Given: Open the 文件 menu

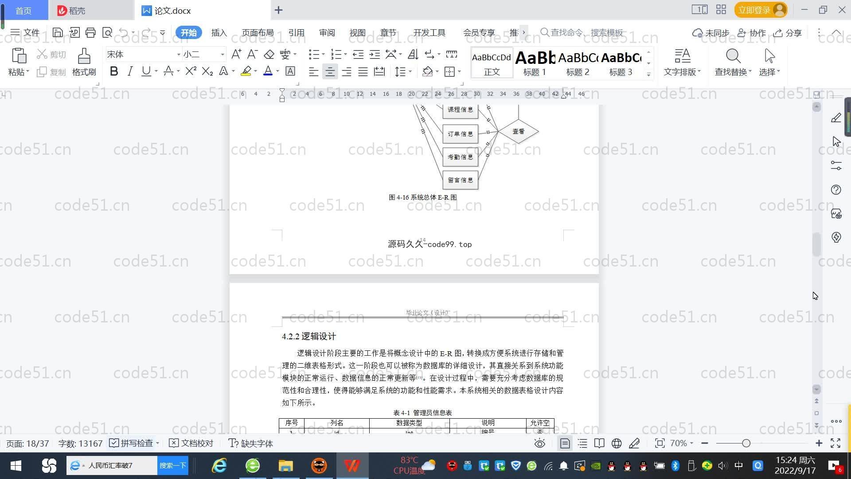Looking at the screenshot, I should [25, 32].
